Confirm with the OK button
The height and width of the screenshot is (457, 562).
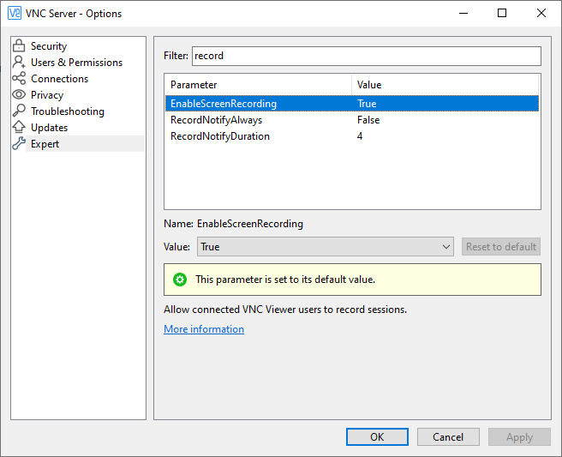[x=377, y=437]
